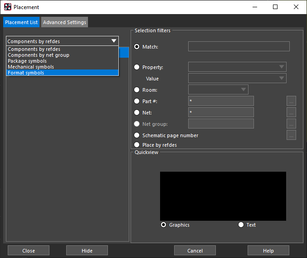Expand the Value dropdown
The image size is (307, 258).
237,78
